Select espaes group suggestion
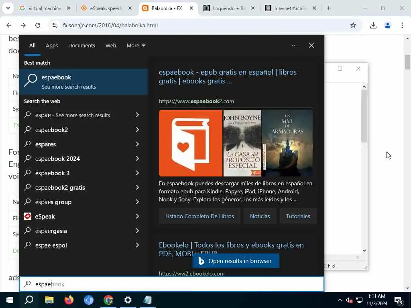The width and height of the screenshot is (411, 308). click(x=83, y=202)
